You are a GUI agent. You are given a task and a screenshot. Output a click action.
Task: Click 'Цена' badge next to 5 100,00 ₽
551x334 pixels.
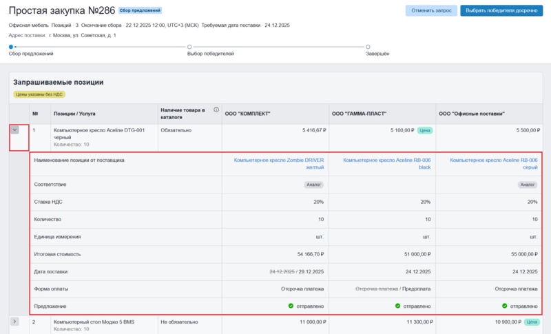click(425, 129)
